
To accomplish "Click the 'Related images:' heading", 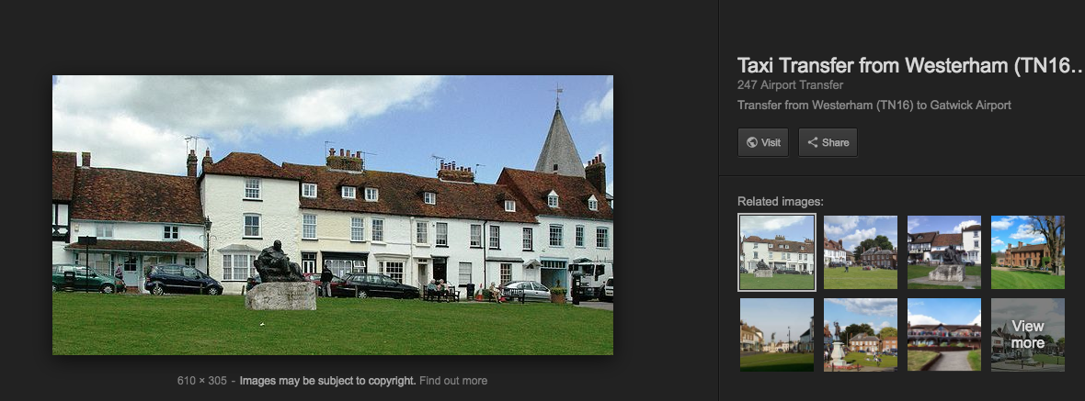I will coord(781,202).
